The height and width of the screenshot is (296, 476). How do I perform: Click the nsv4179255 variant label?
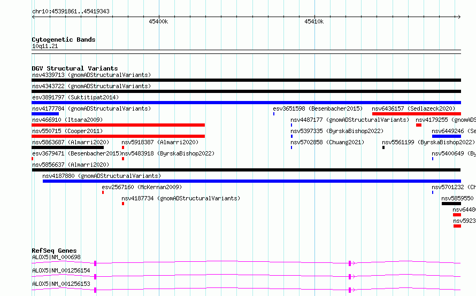coord(446,120)
